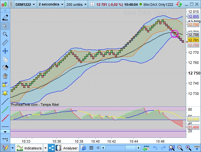The image size is (201, 152).
Task: Click the redo arrow icon
Action: click(164, 148)
